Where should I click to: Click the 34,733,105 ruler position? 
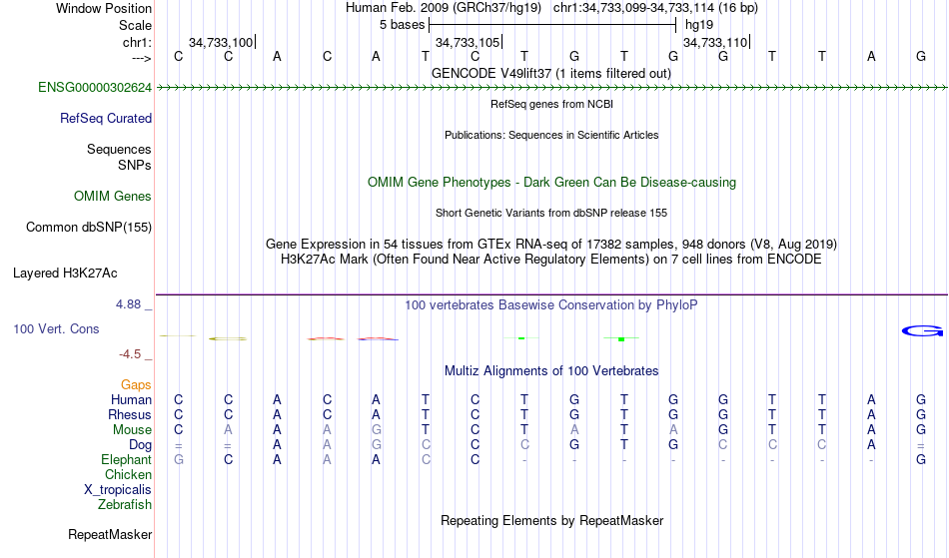[468, 42]
